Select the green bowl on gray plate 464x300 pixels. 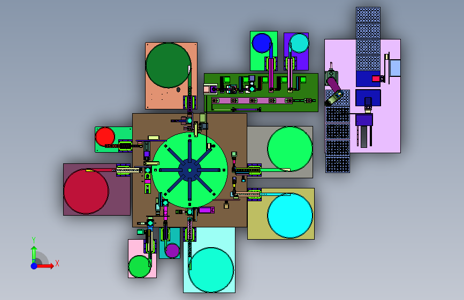click(x=290, y=149)
